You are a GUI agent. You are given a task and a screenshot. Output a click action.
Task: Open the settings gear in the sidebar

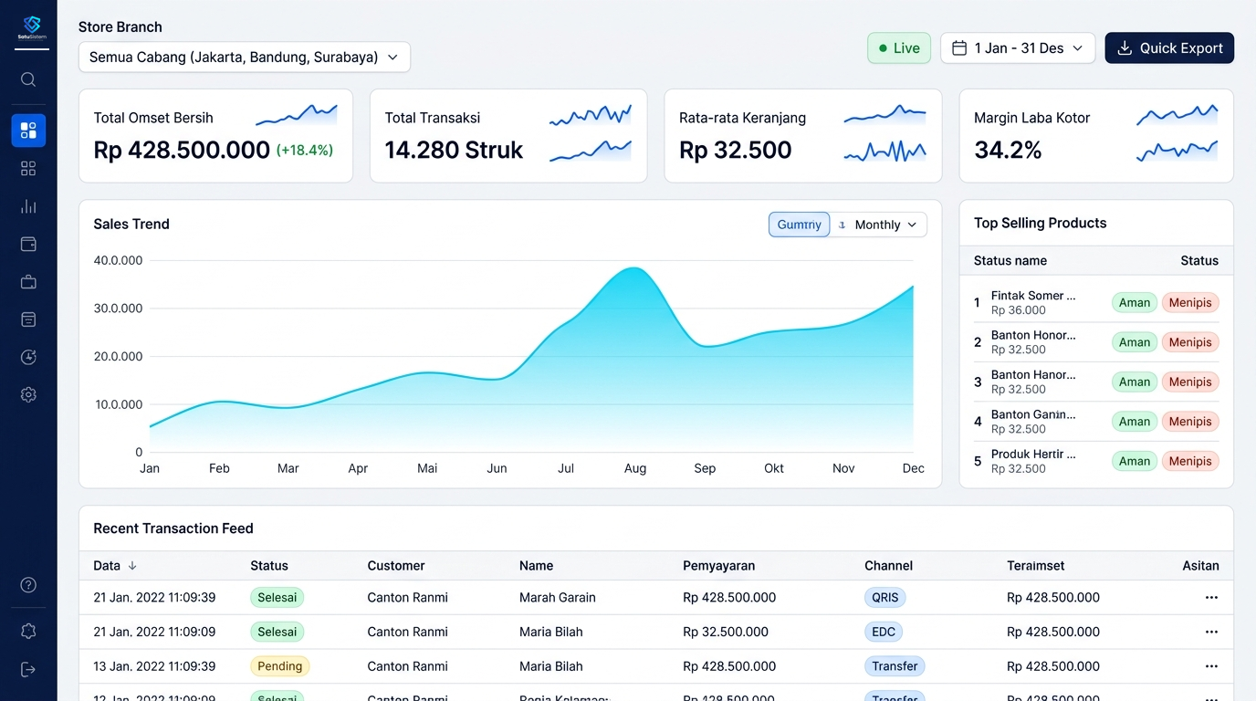pyautogui.click(x=28, y=395)
